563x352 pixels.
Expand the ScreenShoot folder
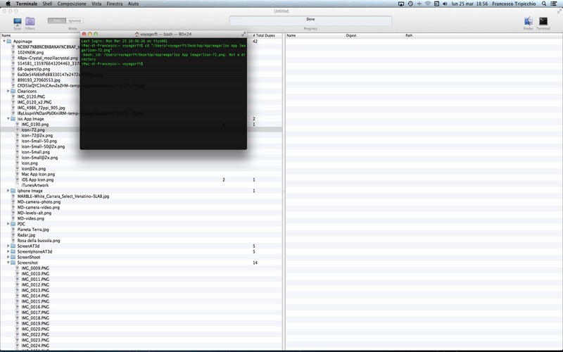coord(8,257)
